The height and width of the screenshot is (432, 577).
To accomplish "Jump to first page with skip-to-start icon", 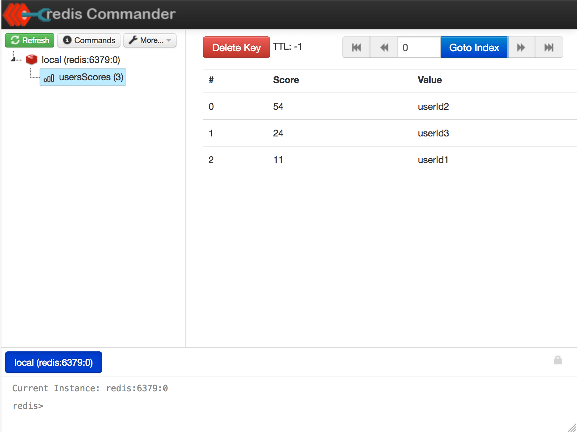I will (356, 47).
